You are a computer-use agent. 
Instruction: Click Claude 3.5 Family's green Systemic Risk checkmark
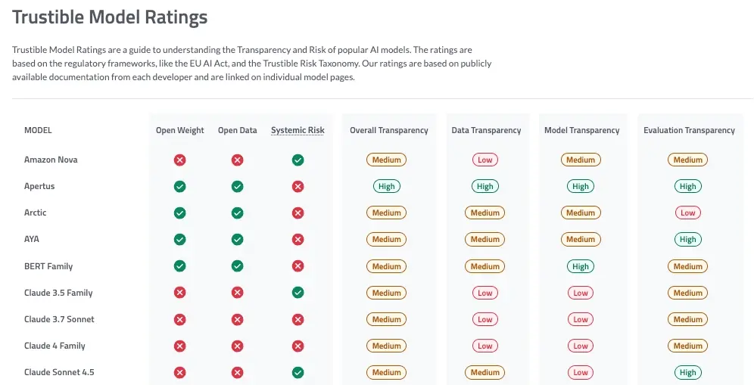[x=298, y=293]
